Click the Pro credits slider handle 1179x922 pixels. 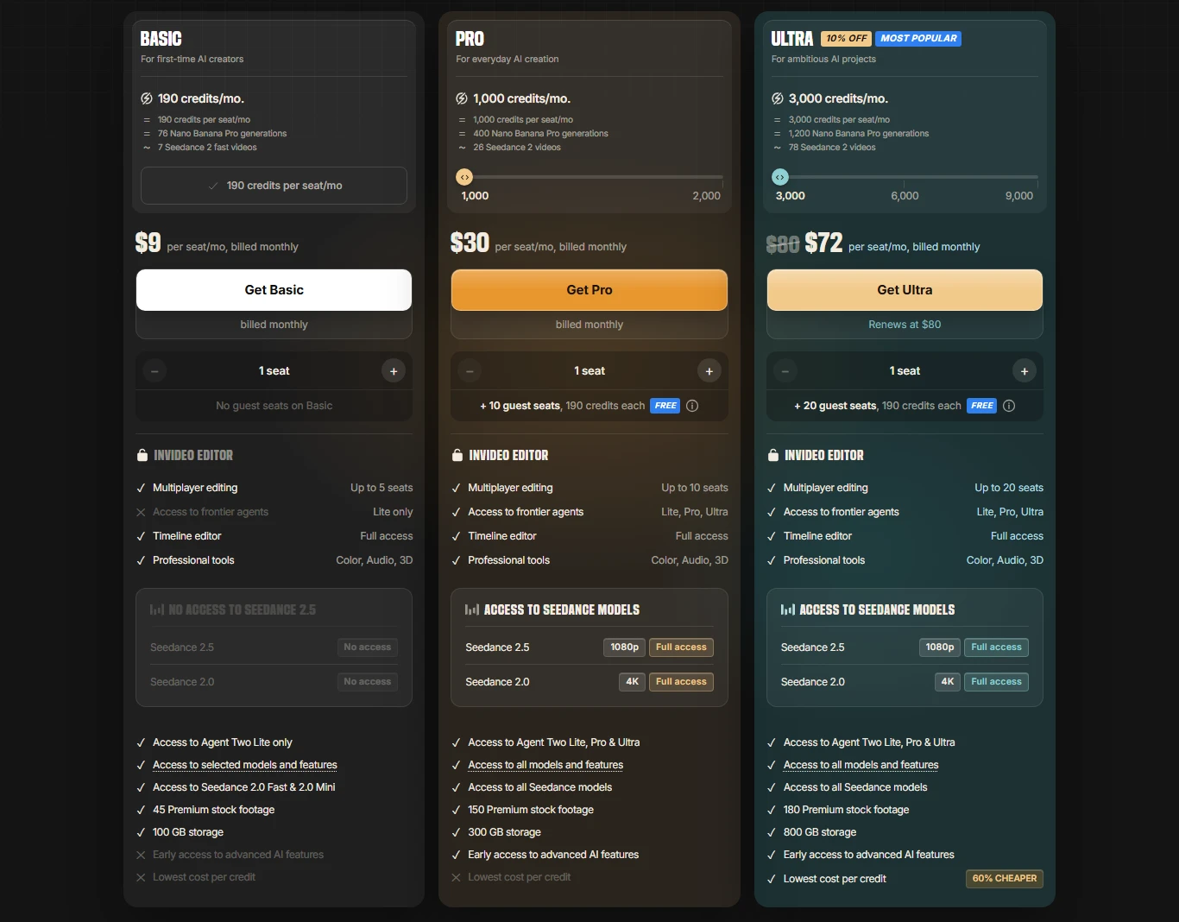[x=464, y=177]
